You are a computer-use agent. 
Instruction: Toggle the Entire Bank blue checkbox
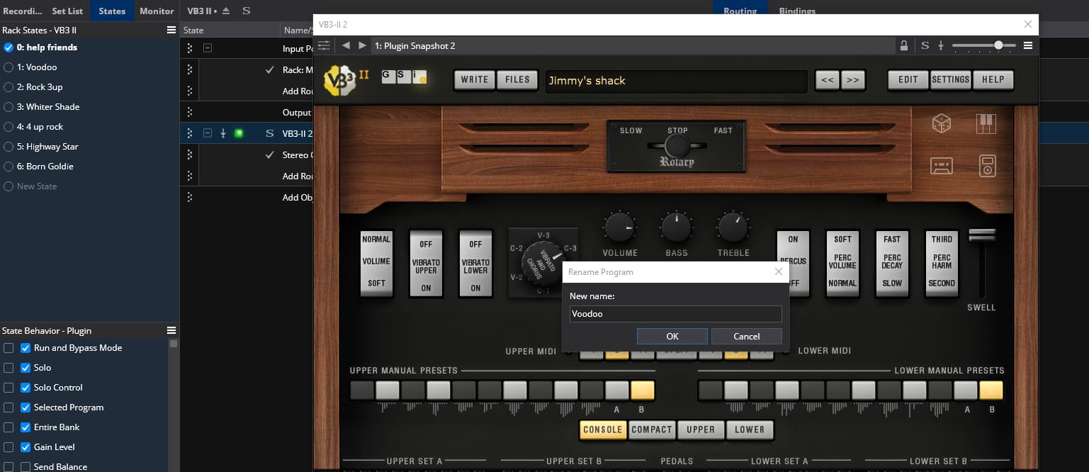[26, 427]
